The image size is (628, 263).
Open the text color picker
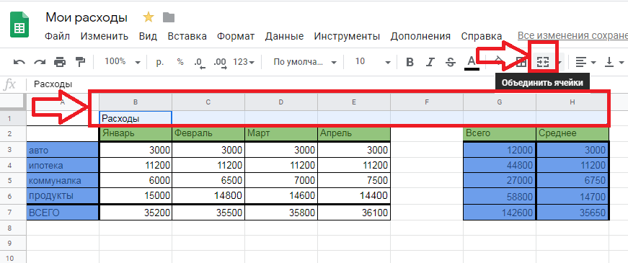pyautogui.click(x=472, y=63)
